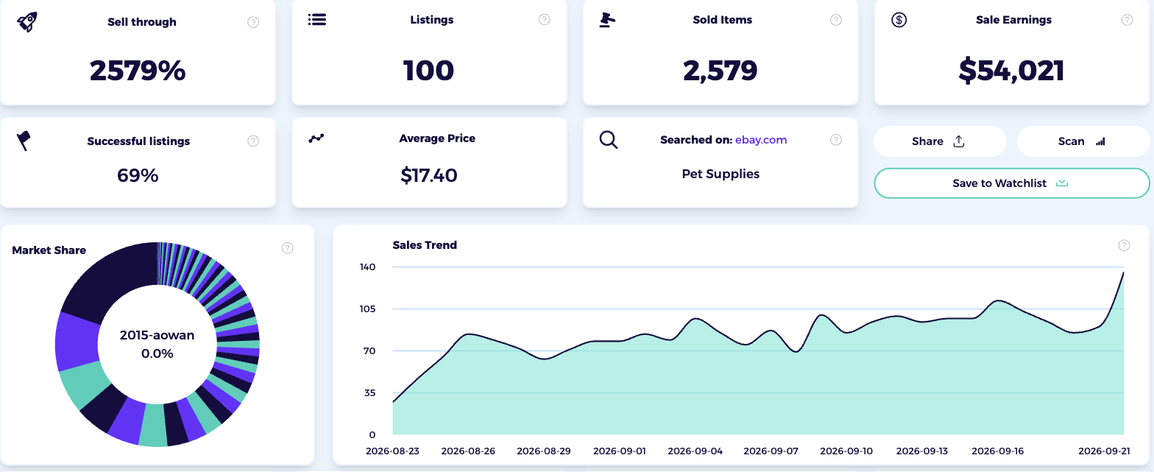1154x472 pixels.
Task: Click the Searched on magnifier icon
Action: click(x=609, y=140)
